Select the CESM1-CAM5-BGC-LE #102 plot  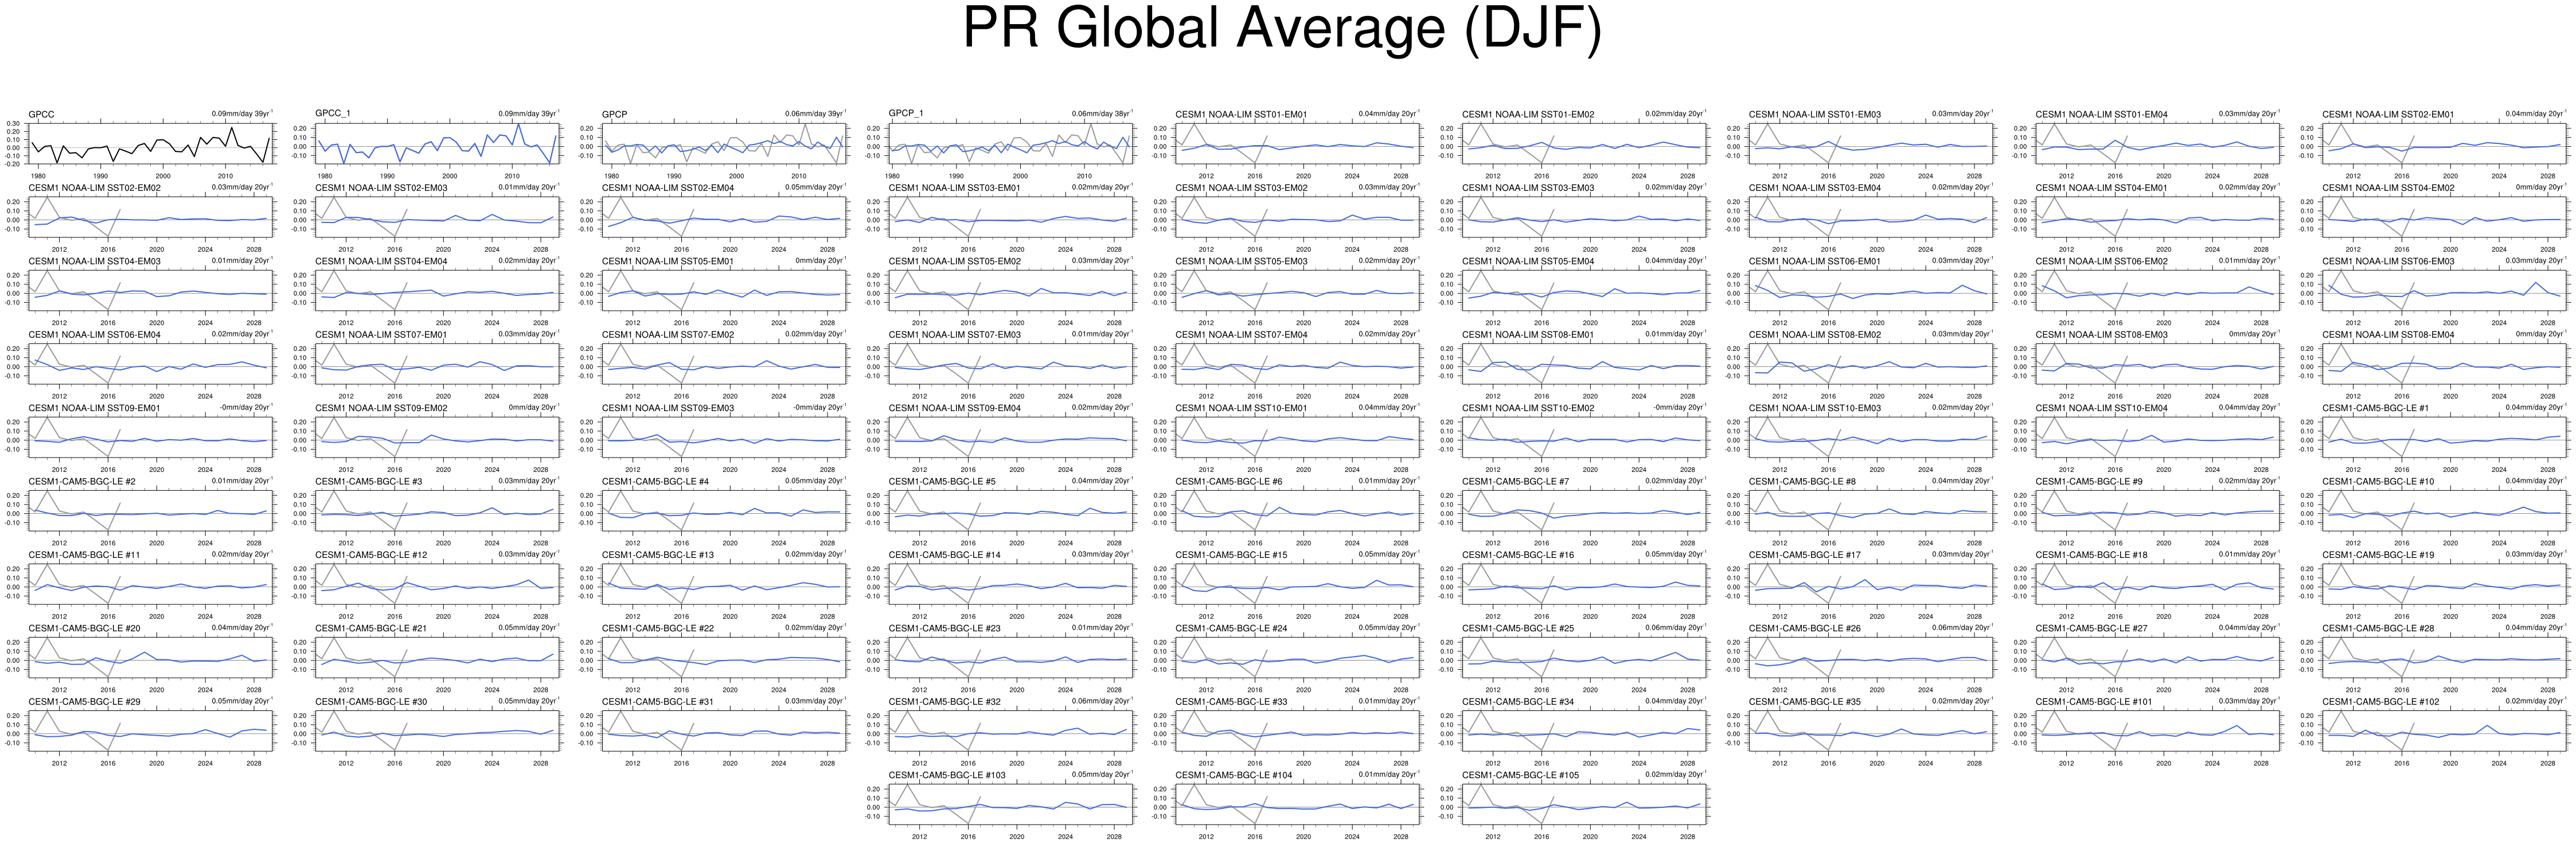click(2444, 730)
